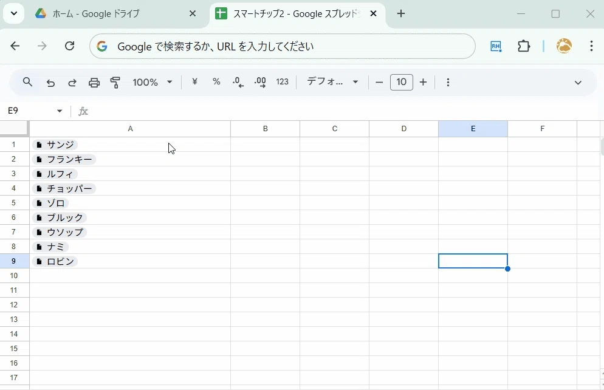Open the Chrome three-dot menu

click(x=591, y=46)
